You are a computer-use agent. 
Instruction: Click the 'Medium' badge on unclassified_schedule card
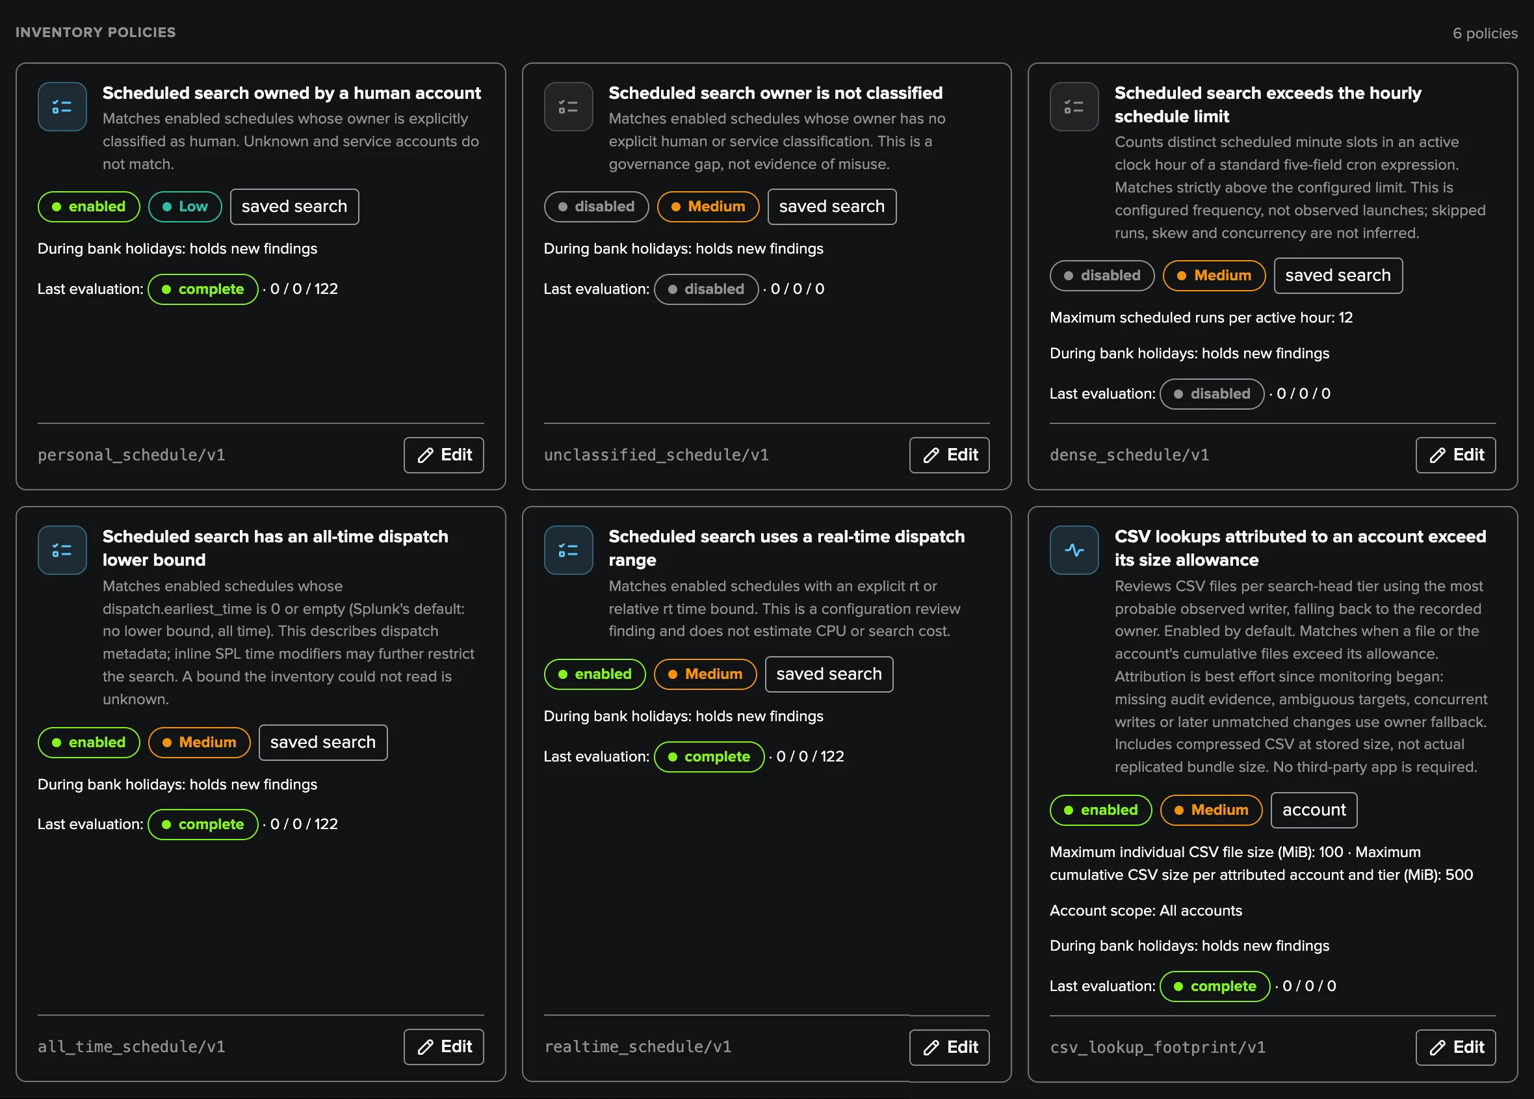tap(708, 206)
